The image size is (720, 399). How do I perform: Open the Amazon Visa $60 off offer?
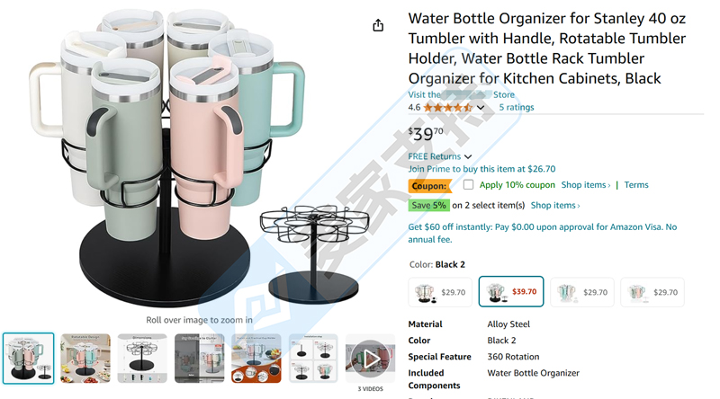click(543, 233)
